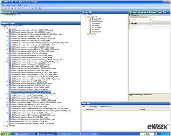The image size is (171, 136).
Task: Open the Help menu
Action: (25, 5)
